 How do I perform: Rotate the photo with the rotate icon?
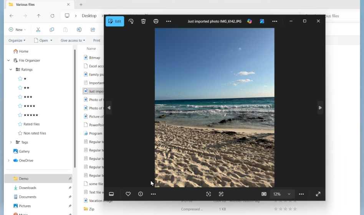click(131, 21)
